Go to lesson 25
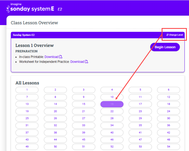 pos(27,118)
